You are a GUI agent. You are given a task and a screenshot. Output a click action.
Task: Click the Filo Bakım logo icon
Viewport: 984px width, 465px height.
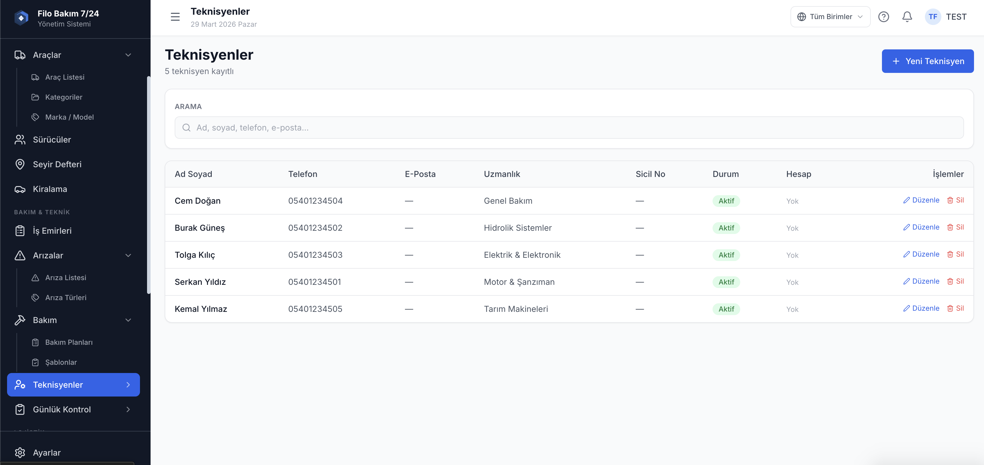pyautogui.click(x=21, y=18)
